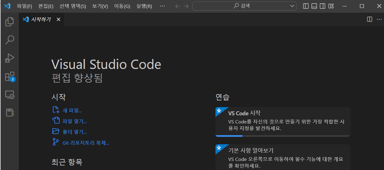Click the Git 리포지토리 복제... link
This screenshot has width=384, height=170.
(x=81, y=143)
